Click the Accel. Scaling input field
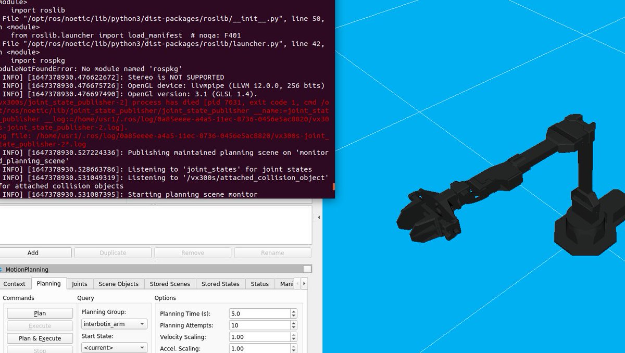 (259, 349)
